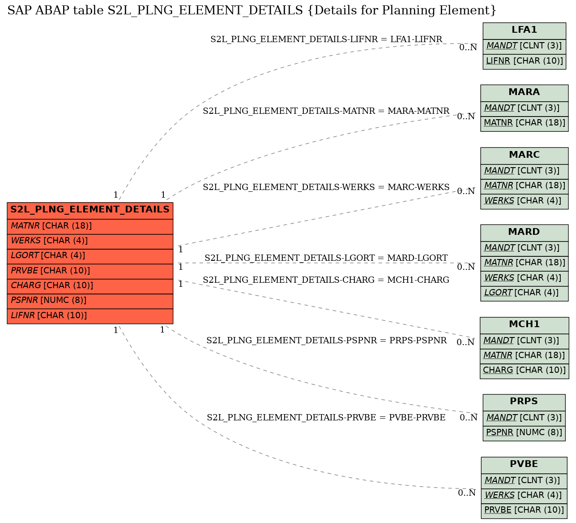The width and height of the screenshot is (576, 523).
Task: Click 0..N cardinality next to PVBE
Action: (x=467, y=493)
